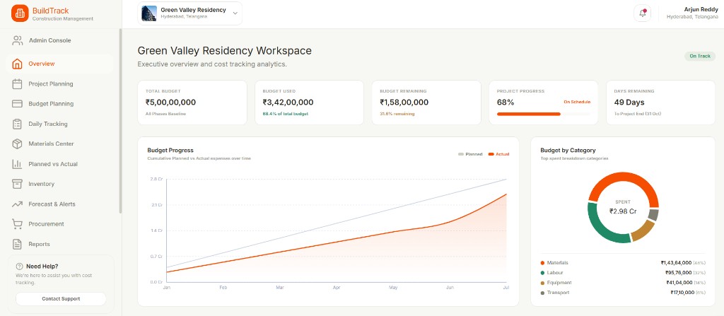Click the Daily Tracking clipboard icon
This screenshot has height=316, width=724.
[x=17, y=124]
